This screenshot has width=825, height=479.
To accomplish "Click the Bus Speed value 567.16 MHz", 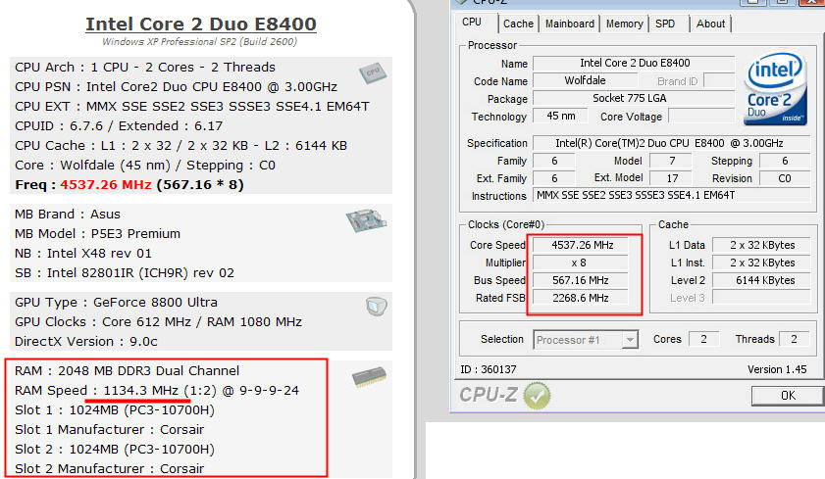I will (581, 280).
